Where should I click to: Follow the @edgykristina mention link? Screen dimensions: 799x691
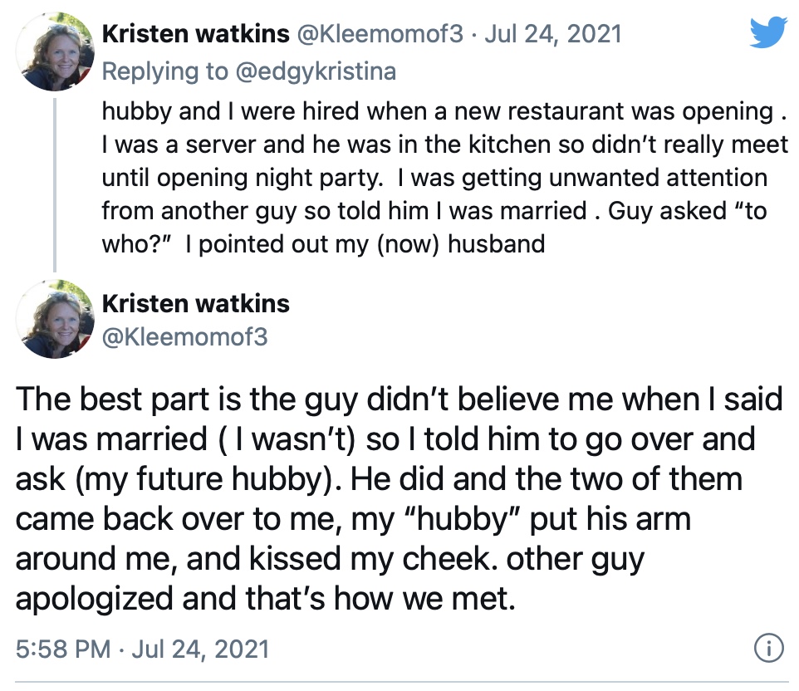tap(316, 72)
